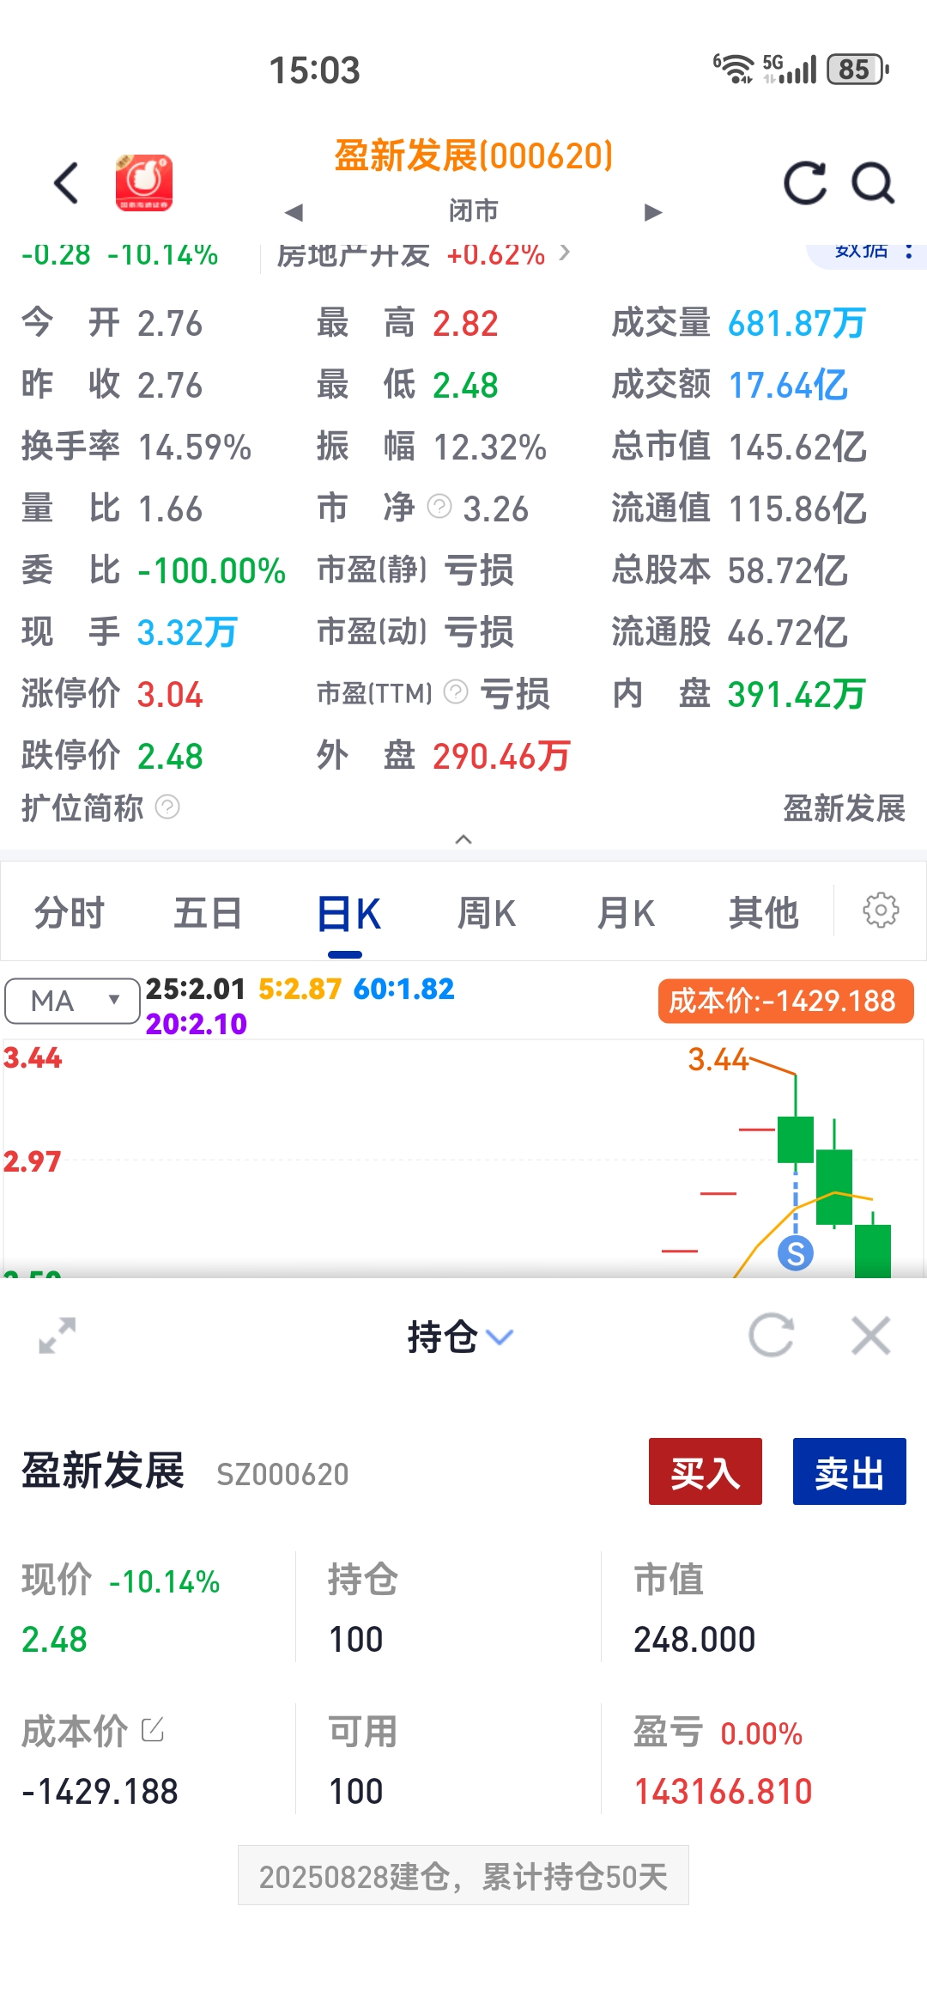Go to next stock with right triangle
927x2010 pixels.
pos(653,212)
